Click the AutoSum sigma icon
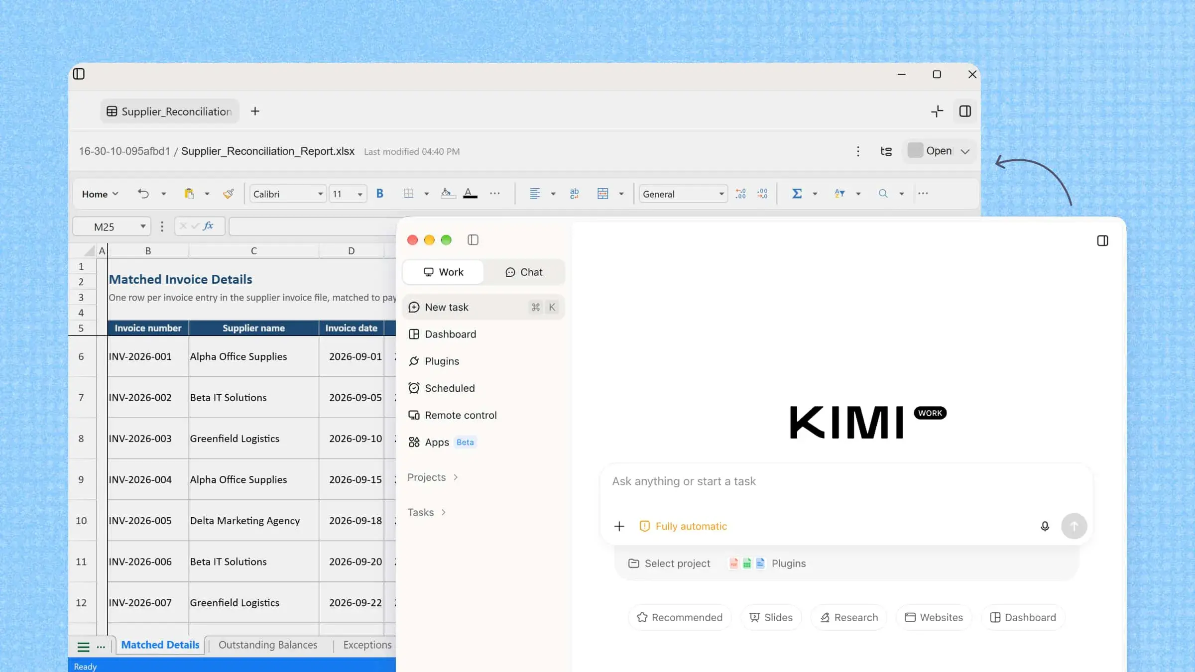 (797, 194)
